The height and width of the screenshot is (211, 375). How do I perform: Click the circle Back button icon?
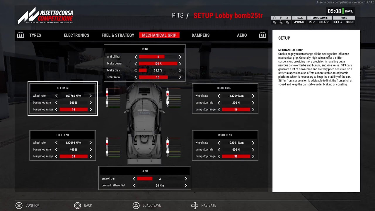tap(78, 205)
